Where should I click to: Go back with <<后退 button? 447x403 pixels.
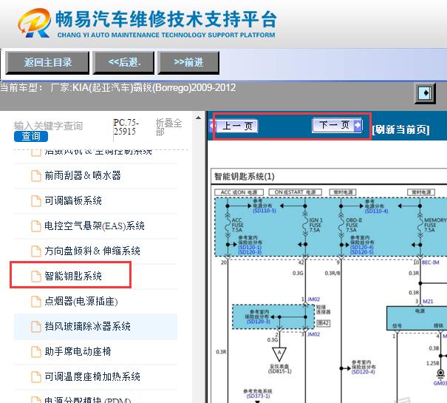coord(123,63)
